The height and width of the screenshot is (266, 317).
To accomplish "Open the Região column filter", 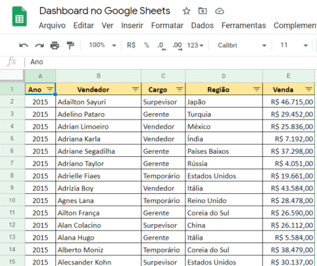I will pos(256,89).
